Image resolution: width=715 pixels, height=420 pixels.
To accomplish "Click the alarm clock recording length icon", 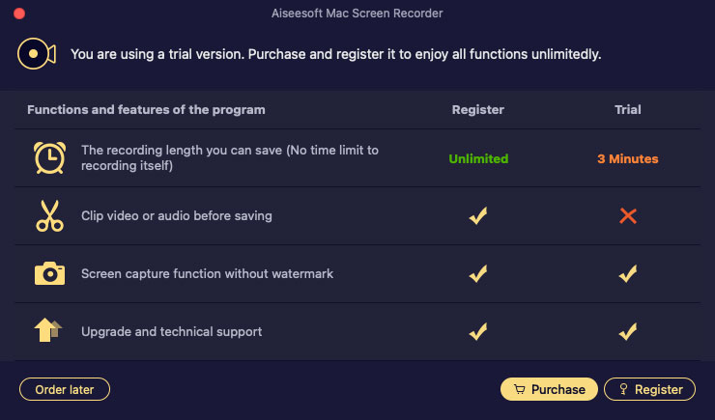I will (48, 158).
